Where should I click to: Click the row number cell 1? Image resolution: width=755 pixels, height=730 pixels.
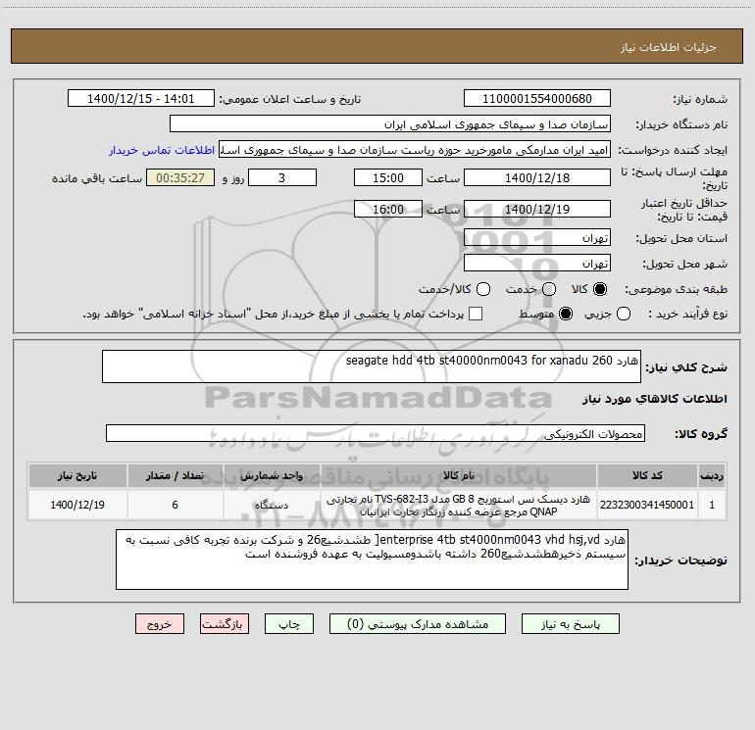[712, 505]
